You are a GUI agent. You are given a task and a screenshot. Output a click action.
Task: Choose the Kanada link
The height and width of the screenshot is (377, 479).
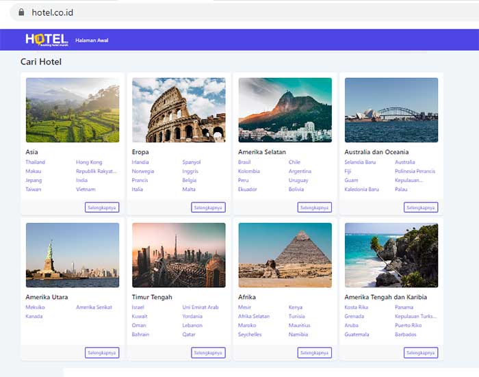pos(34,316)
